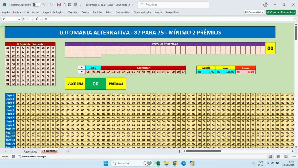Select the Aposta cell showing 1,00
298x168 pixels.
coord(206,72)
